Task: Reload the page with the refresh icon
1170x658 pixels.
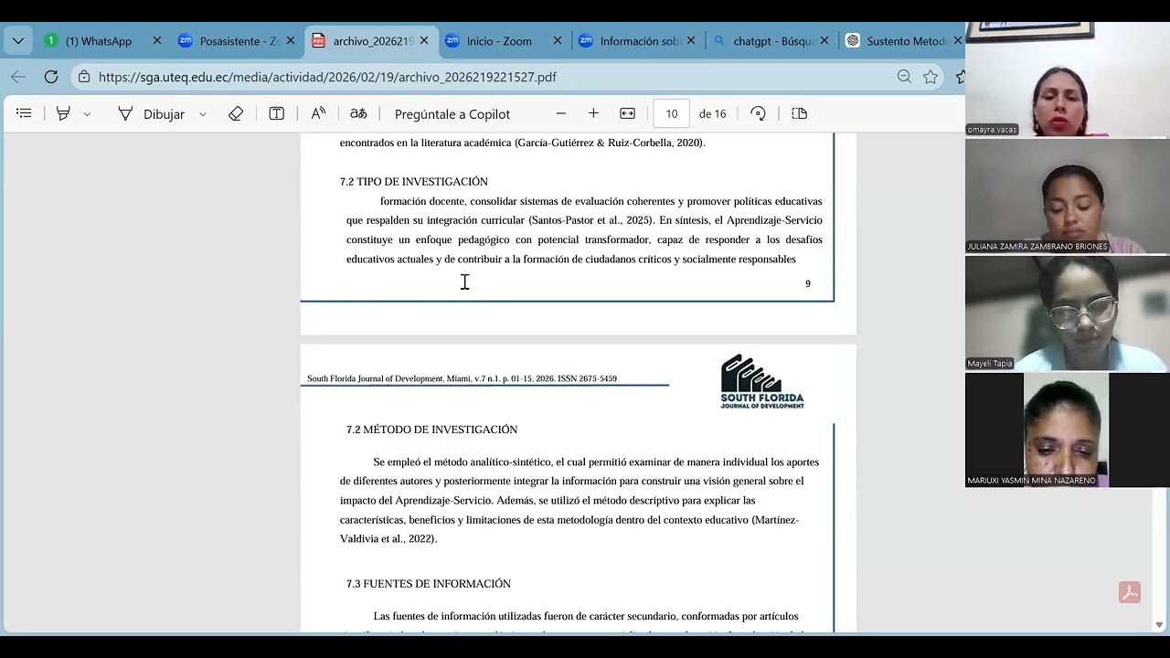Action: click(x=51, y=77)
